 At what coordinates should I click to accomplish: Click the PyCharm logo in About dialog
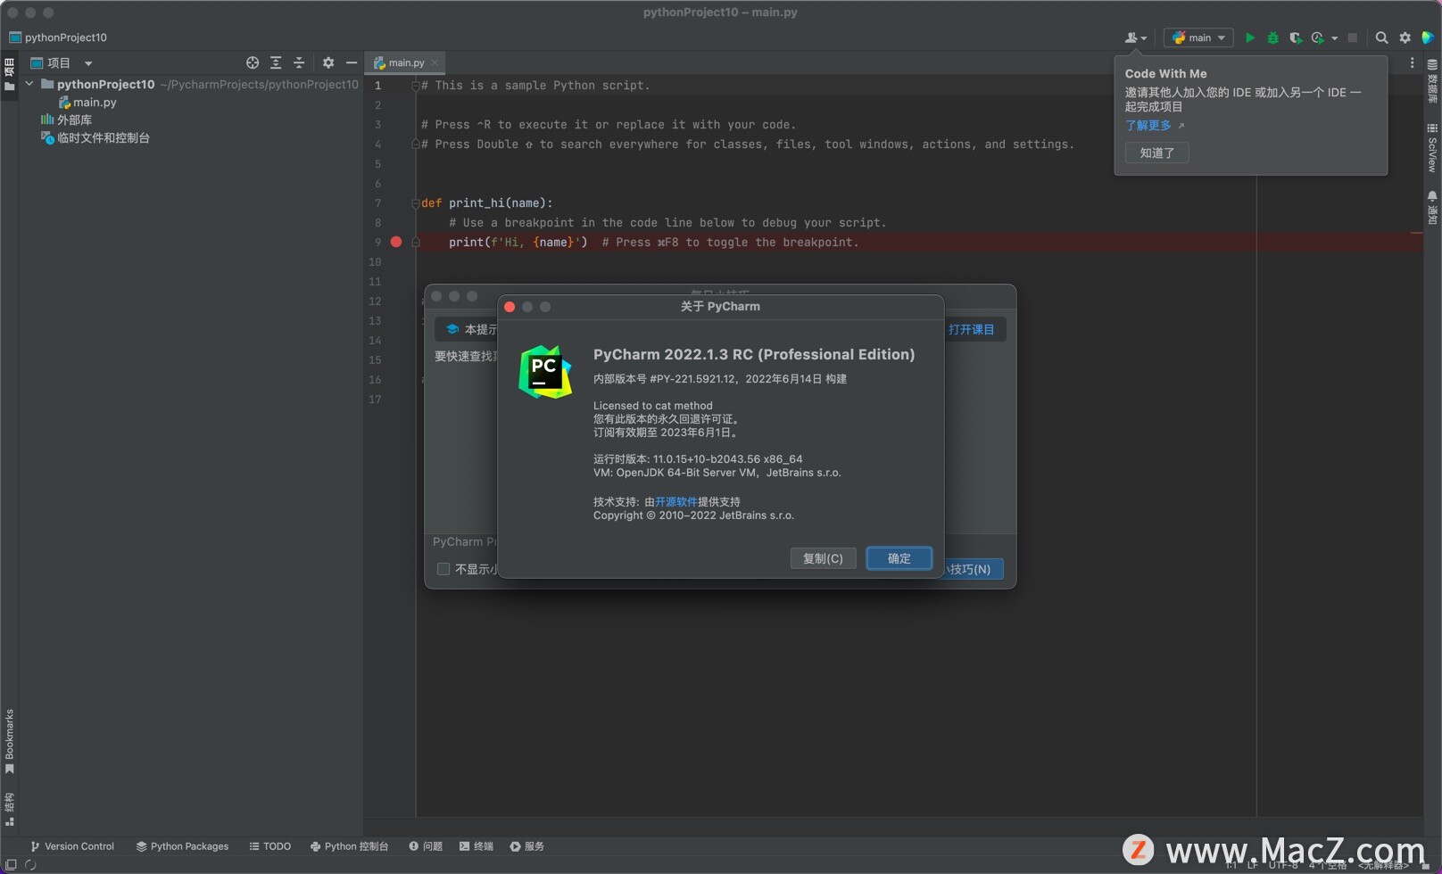pyautogui.click(x=545, y=372)
